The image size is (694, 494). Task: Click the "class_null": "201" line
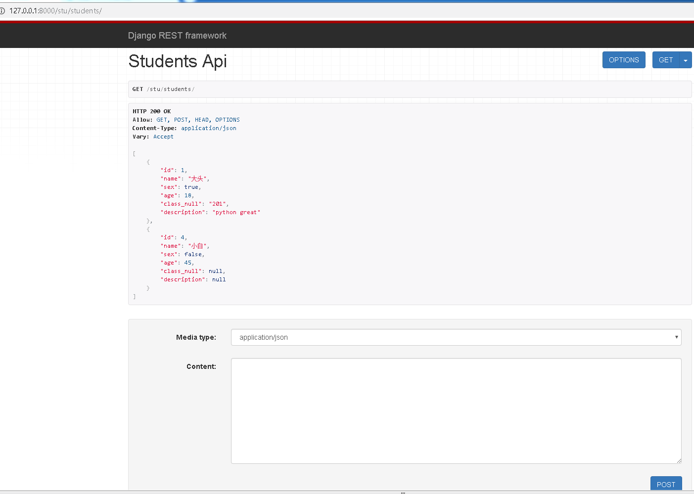194,204
